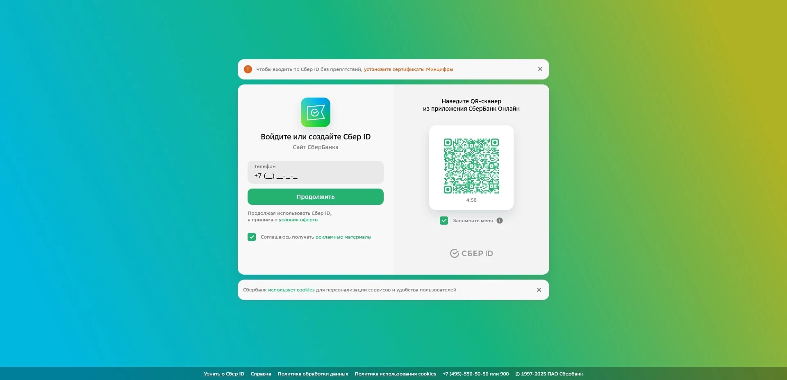Click the Телефон input field
The image size is (787, 380).
pos(315,172)
